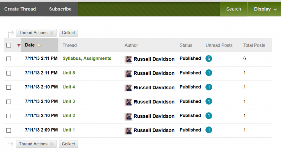Open the Unit 5 thread link
This screenshot has width=281, height=152.
coord(69,73)
